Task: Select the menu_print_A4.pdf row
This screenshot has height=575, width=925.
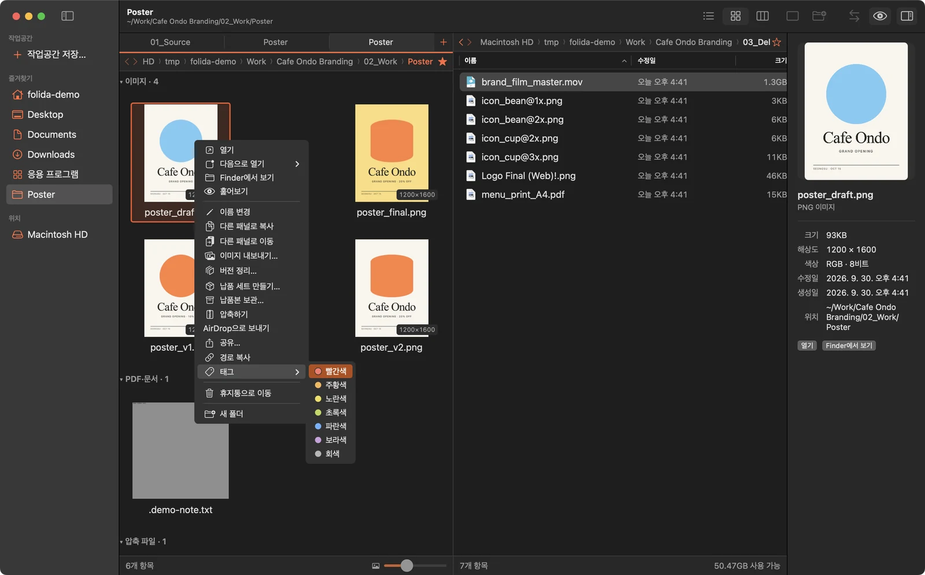Action: (623, 195)
